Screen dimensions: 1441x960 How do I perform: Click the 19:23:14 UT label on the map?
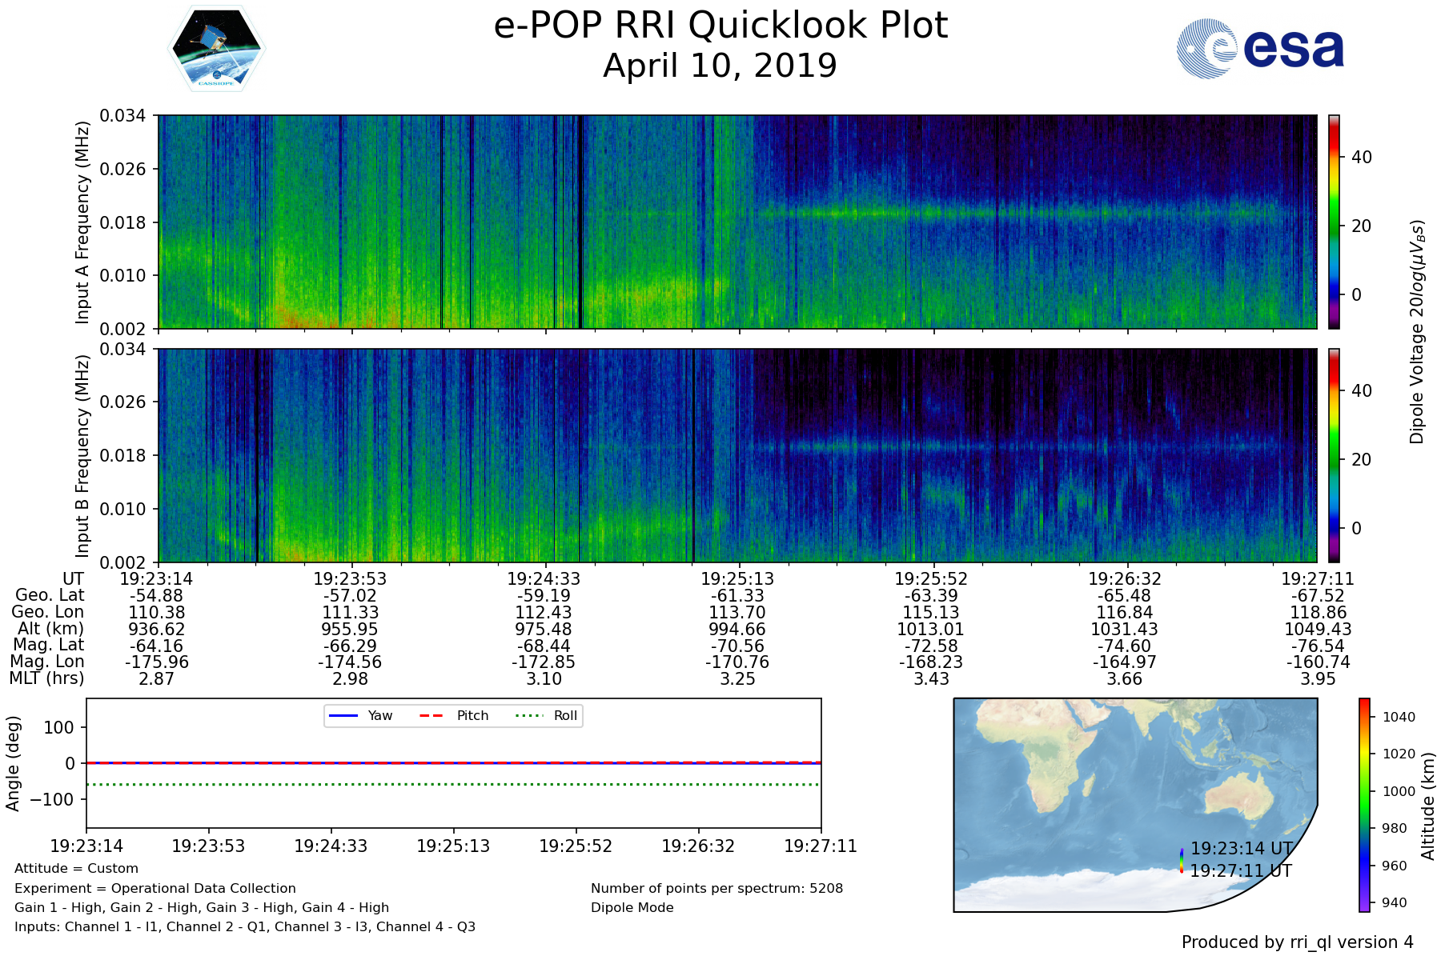(x=1241, y=849)
